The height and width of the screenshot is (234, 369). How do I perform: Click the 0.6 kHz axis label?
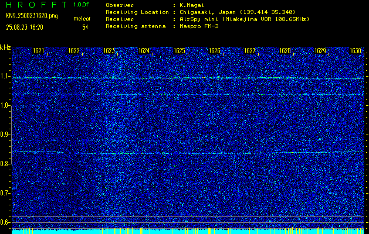pos(5,222)
